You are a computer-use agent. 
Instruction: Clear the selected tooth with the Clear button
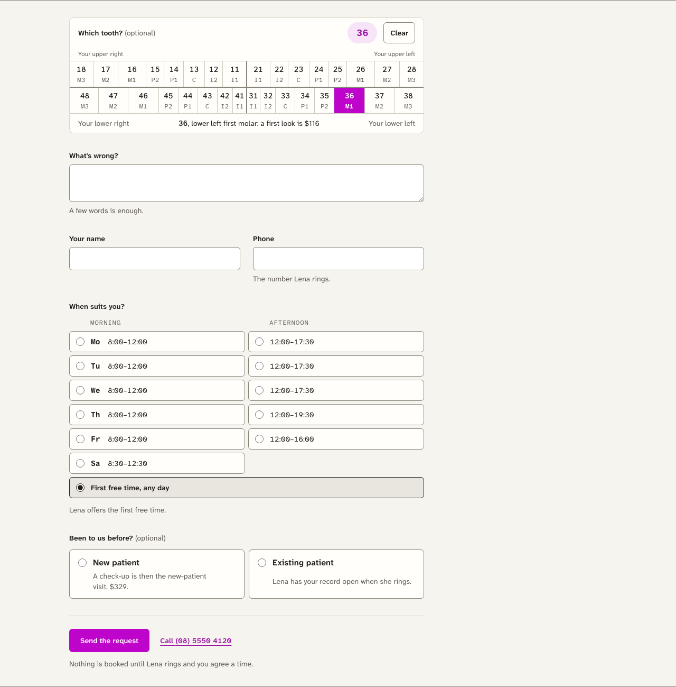tap(399, 33)
